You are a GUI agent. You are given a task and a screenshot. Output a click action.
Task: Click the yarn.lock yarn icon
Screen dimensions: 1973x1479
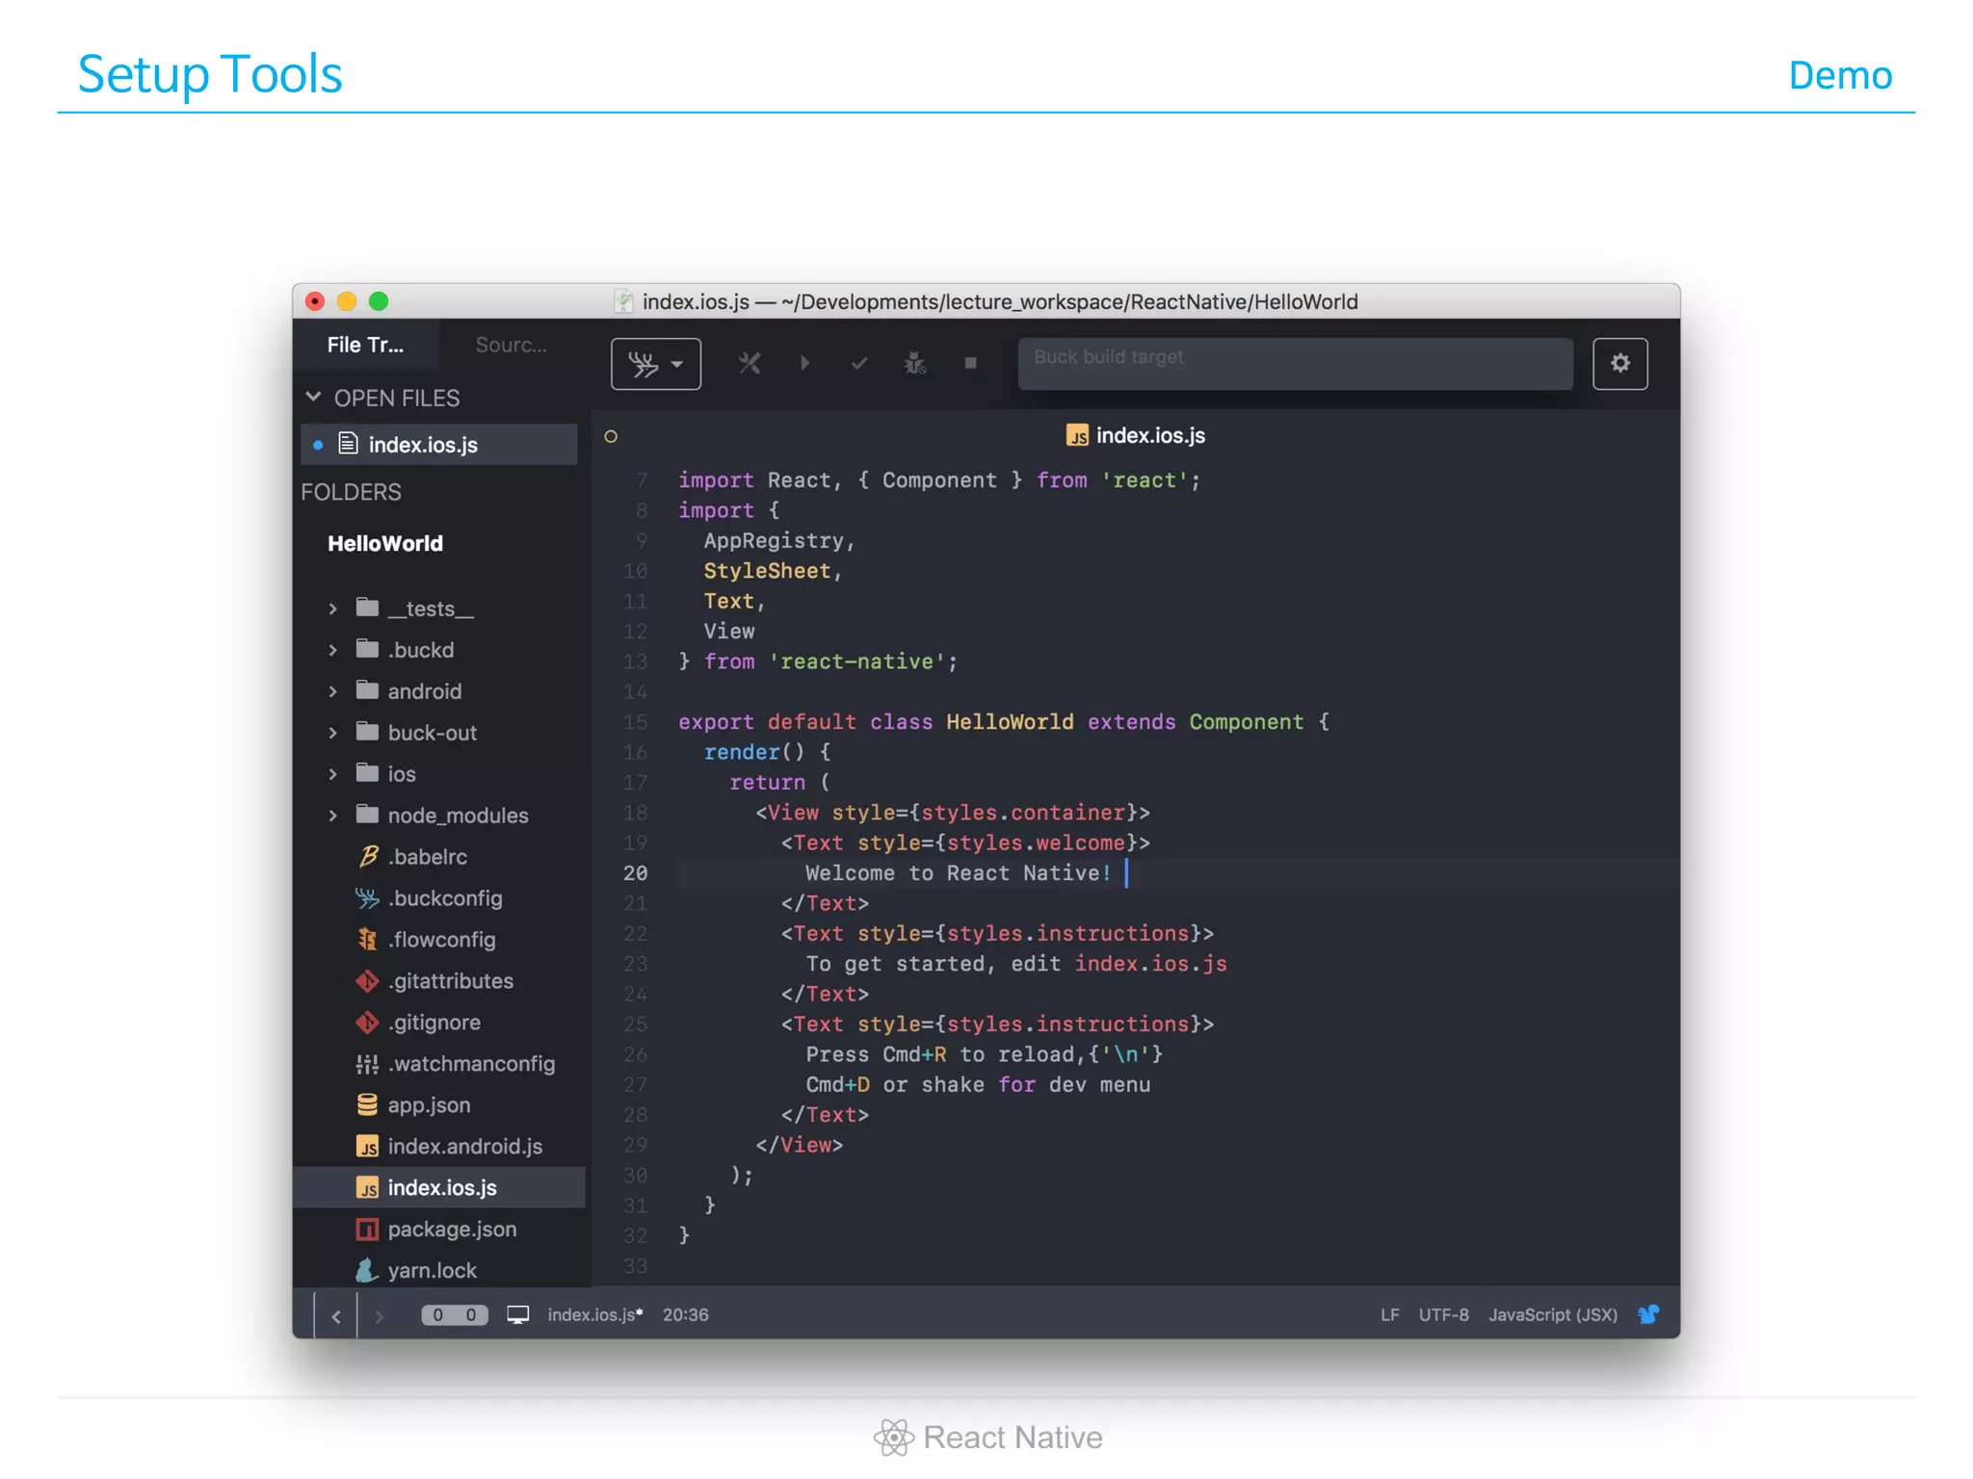(367, 1270)
